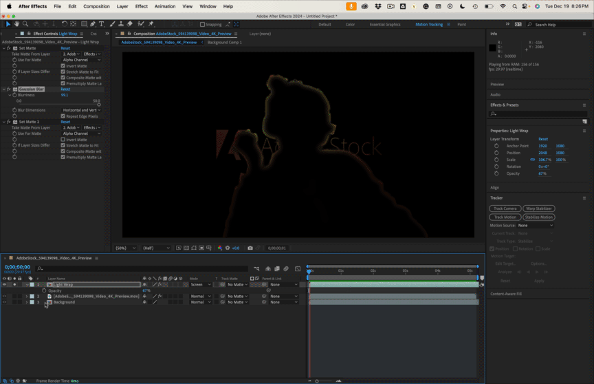The height and width of the screenshot is (384, 594).
Task: Reset the Gaussian Blur effect
Action: point(65,89)
